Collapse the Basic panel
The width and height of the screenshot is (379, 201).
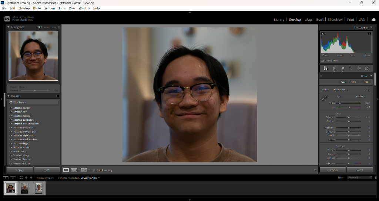pos(371,76)
